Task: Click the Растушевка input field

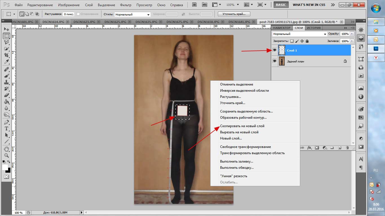Action: coord(68,14)
